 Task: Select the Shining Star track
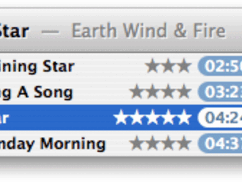pyautogui.click(x=121, y=66)
